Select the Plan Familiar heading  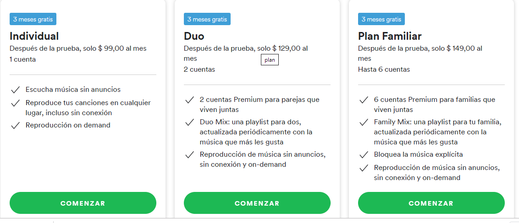(x=390, y=36)
